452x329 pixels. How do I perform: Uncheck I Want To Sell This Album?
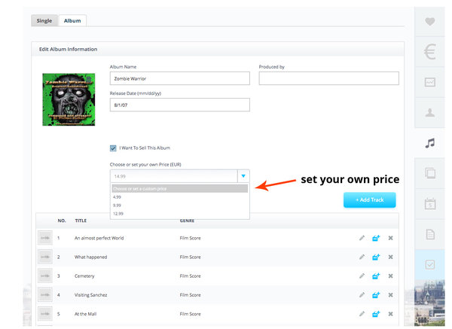point(113,148)
